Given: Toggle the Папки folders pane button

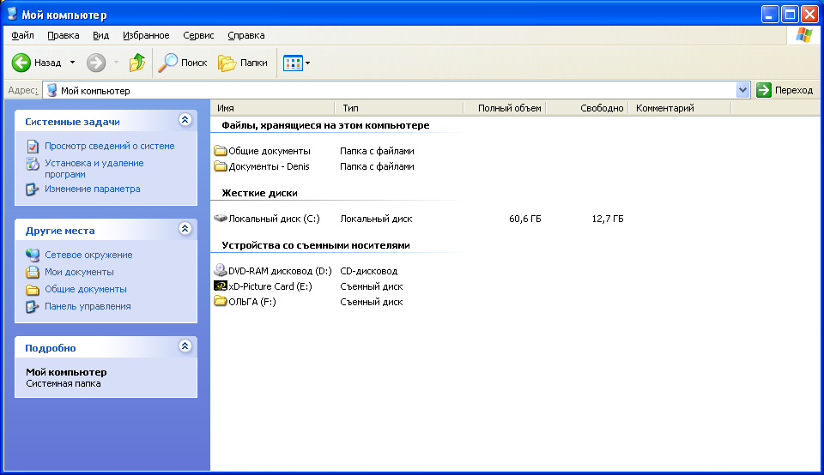Looking at the screenshot, I should 242,63.
